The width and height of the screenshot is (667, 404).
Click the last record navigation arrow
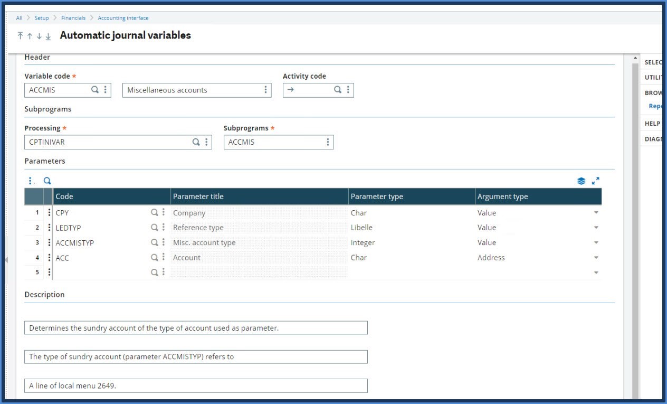coord(48,36)
